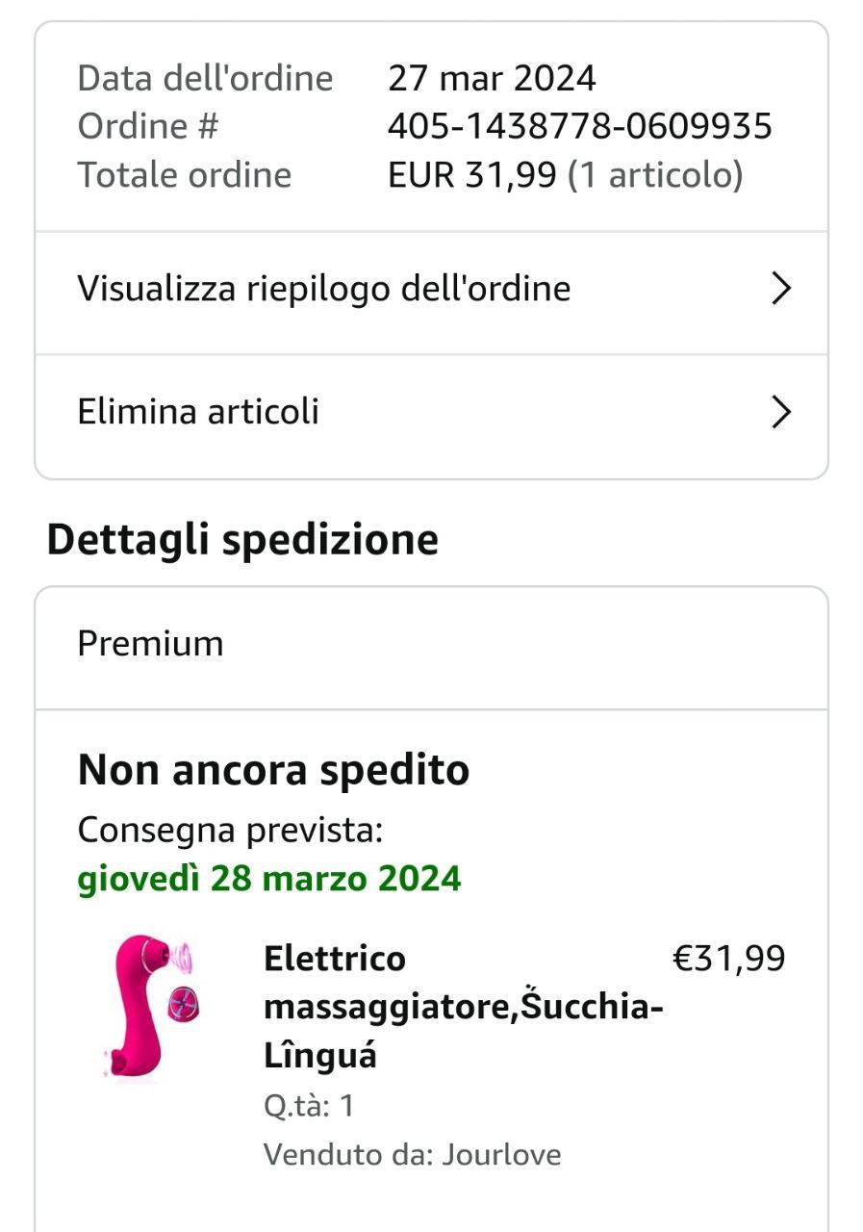
Task: Click the quantity Q.tà: 1 text
Action: tap(309, 1106)
